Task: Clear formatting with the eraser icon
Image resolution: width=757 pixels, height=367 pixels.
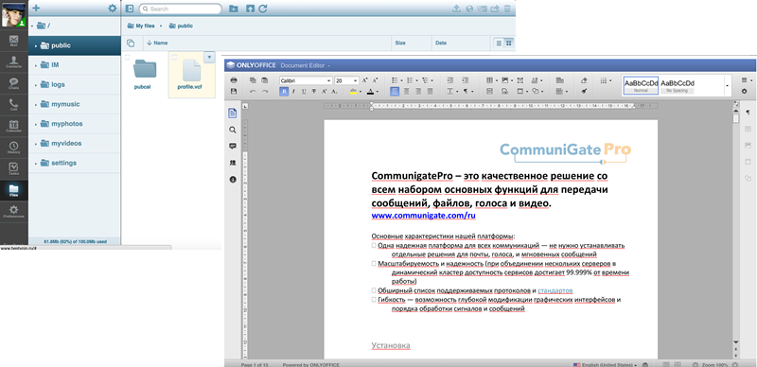Action: [584, 80]
